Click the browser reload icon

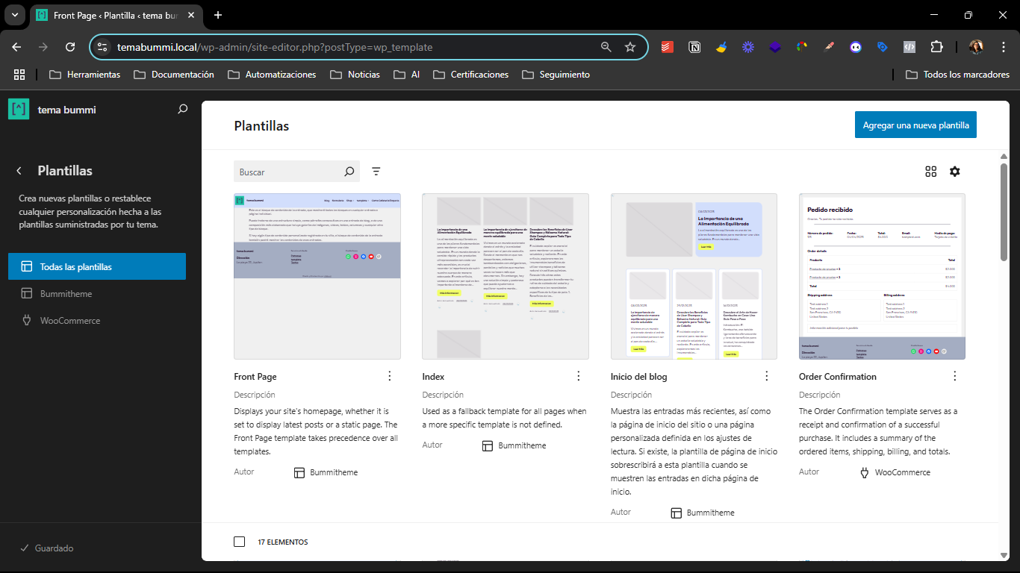[x=70, y=47]
